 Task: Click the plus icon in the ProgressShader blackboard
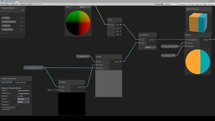23,10
